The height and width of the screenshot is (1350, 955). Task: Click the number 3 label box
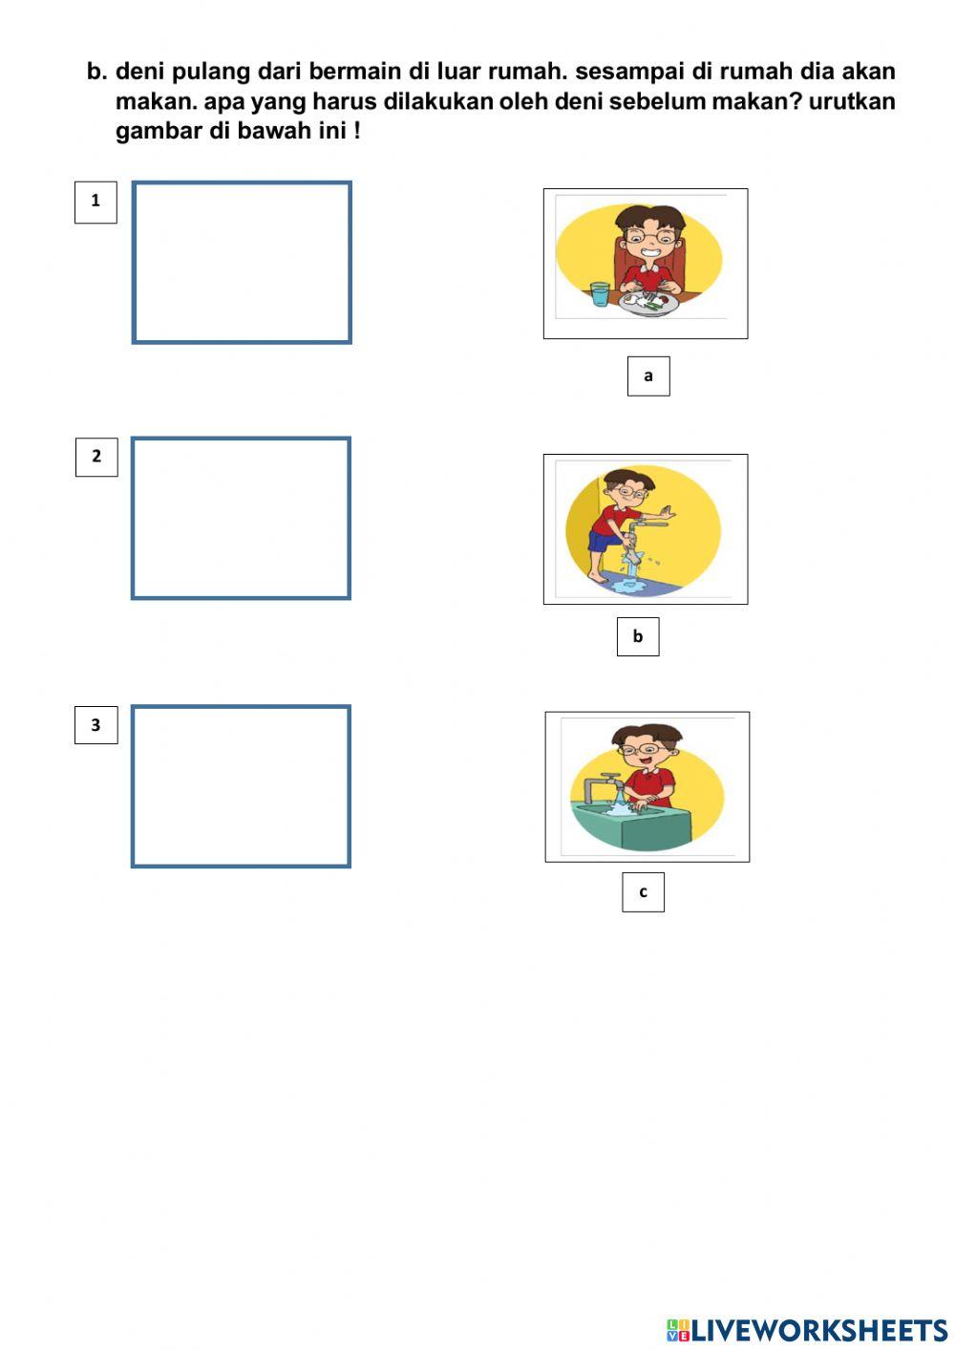click(x=95, y=725)
